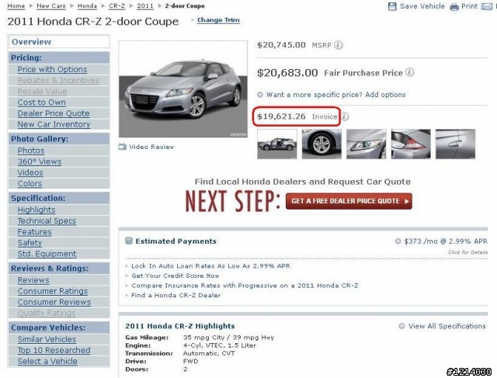Click the Video Review camera icon
The image size is (497, 378).
pyautogui.click(x=122, y=147)
